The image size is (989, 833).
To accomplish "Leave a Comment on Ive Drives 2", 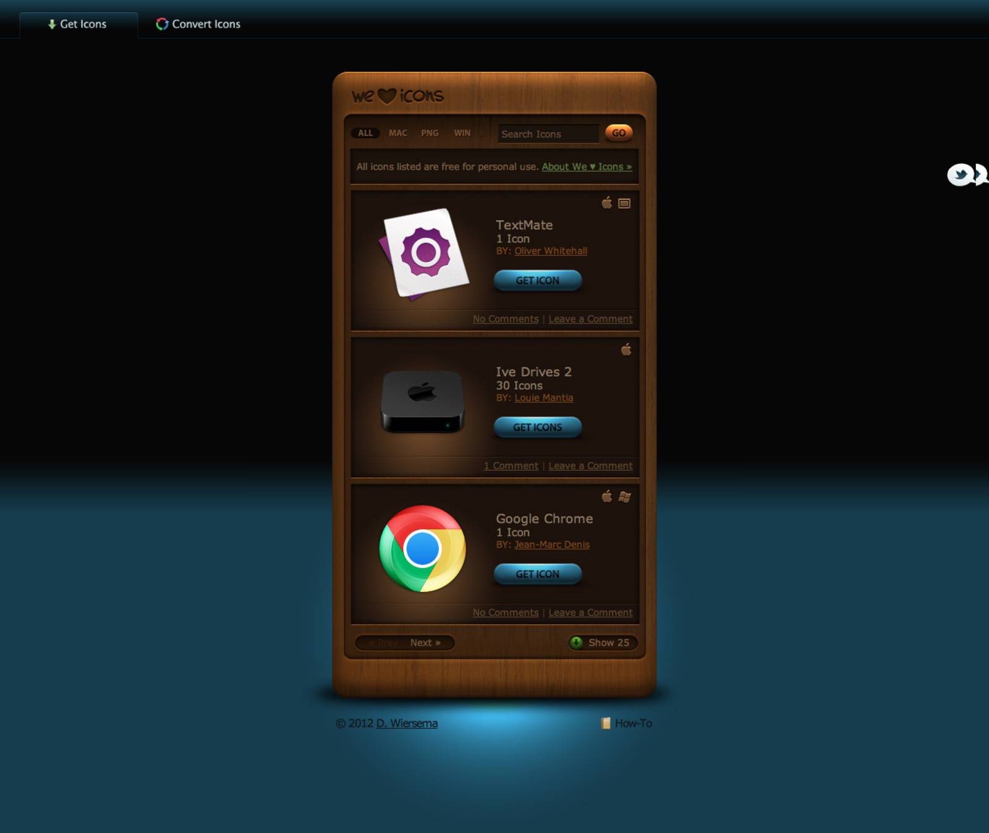I will 590,466.
